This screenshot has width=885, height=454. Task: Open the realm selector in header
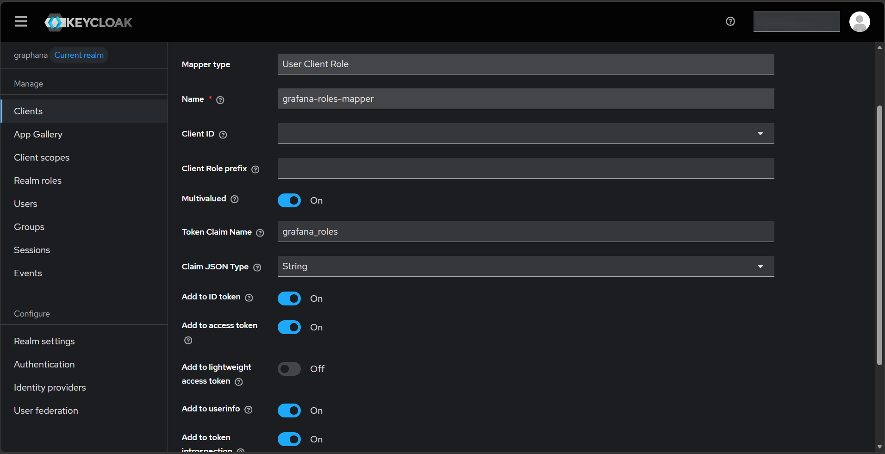pyautogui.click(x=797, y=21)
